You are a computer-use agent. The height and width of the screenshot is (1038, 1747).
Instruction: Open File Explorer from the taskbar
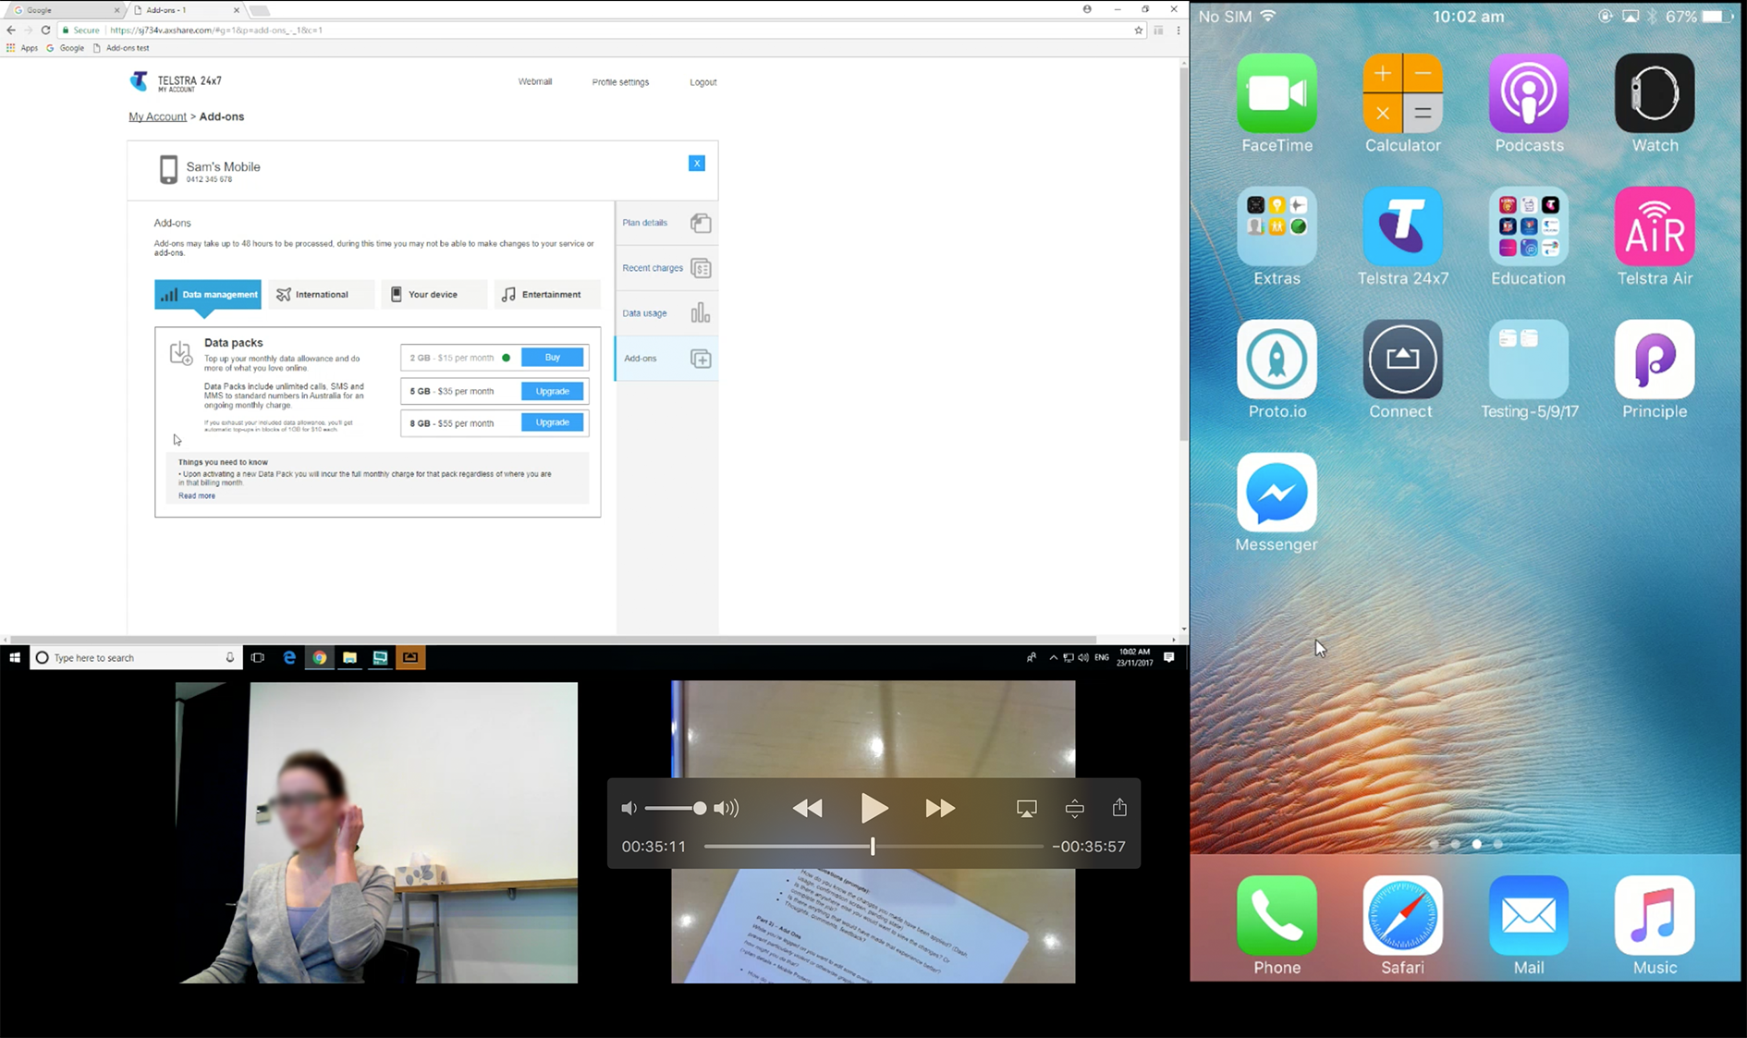[349, 657]
